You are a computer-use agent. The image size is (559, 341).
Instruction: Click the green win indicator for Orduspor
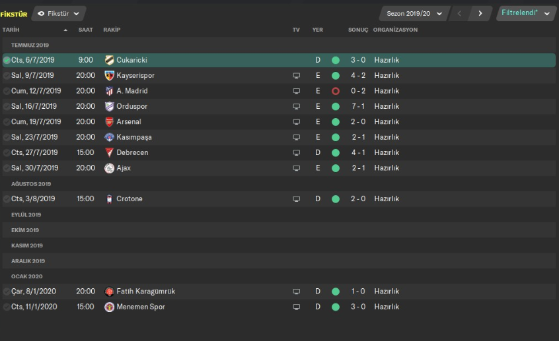(336, 106)
